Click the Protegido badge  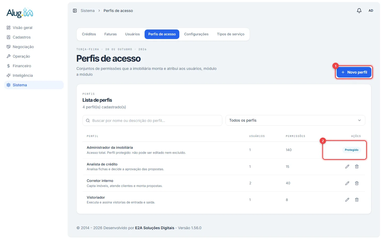[351, 150]
